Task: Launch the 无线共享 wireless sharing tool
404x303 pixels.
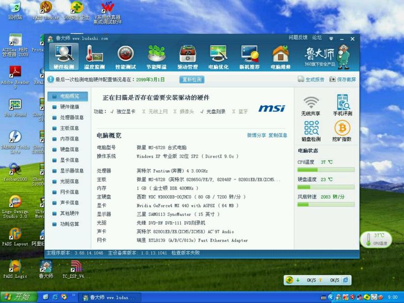Action: 311,106
